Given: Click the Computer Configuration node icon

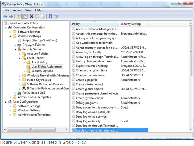Looking at the screenshot, I should coord(10,27).
